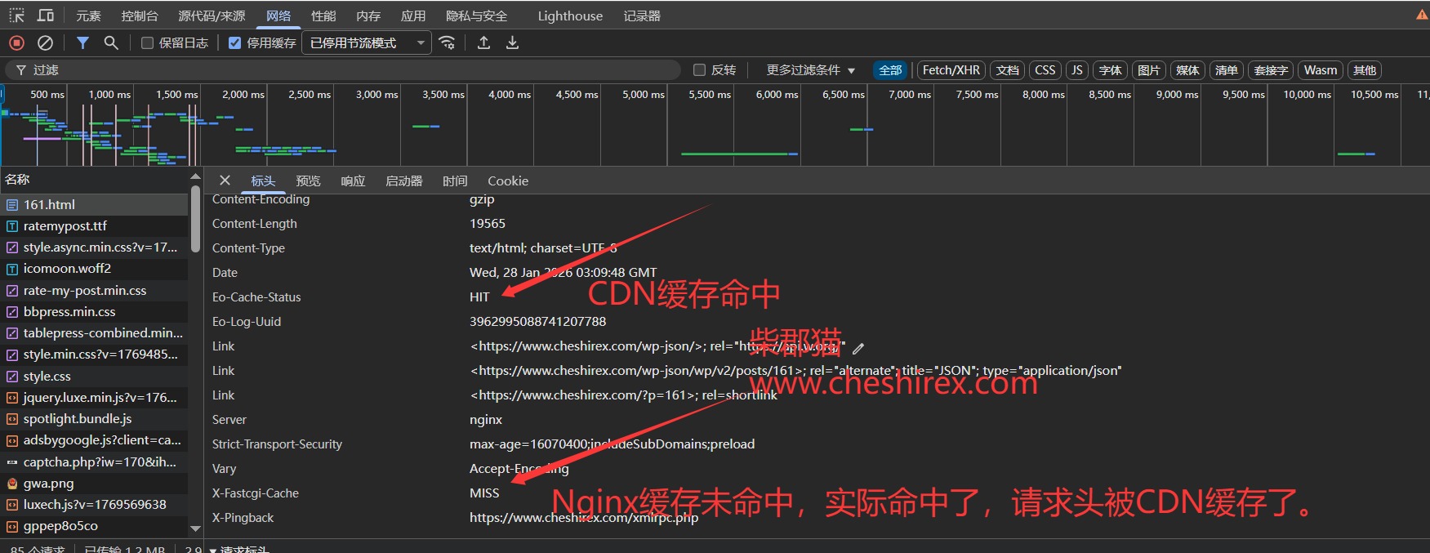Toggle the device toolbar icon
Screen dimensions: 1430x553
tap(46, 16)
